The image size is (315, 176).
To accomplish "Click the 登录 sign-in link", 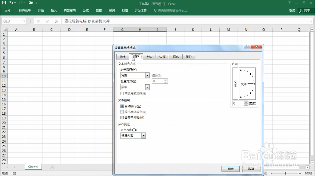I will [292, 11].
